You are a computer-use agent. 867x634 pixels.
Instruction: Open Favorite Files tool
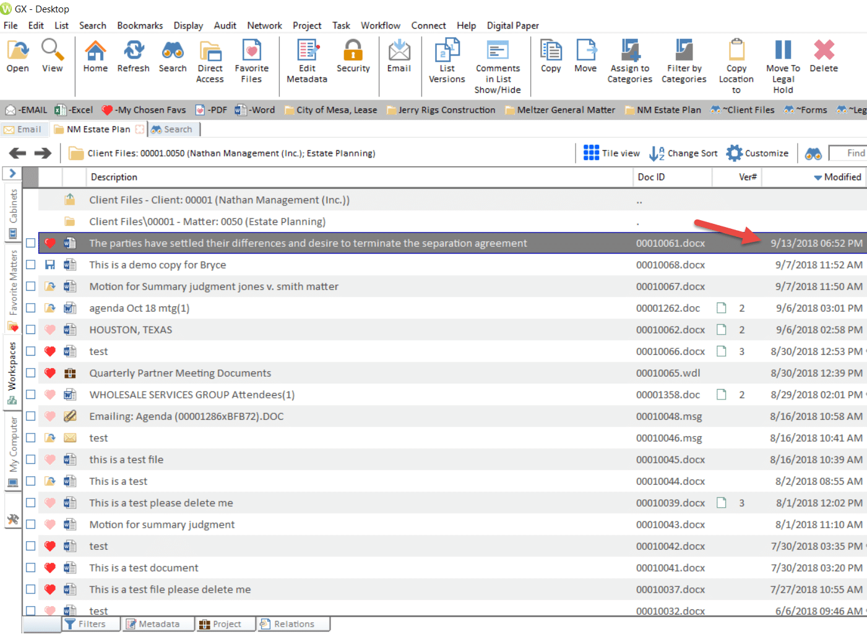tap(252, 61)
